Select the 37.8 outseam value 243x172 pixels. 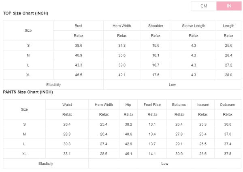pos(227,154)
